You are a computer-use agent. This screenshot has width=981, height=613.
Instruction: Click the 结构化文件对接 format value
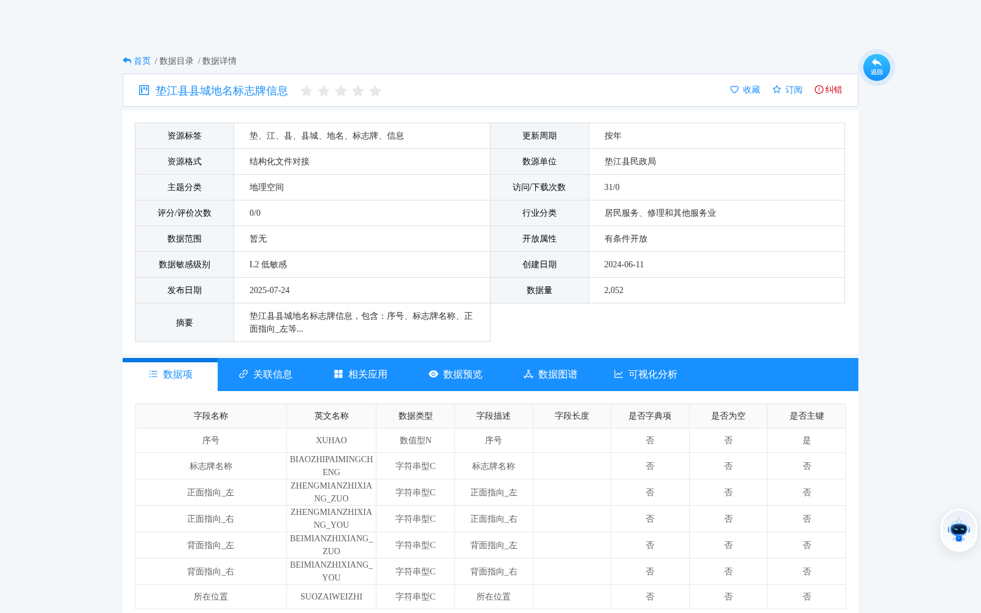point(280,161)
